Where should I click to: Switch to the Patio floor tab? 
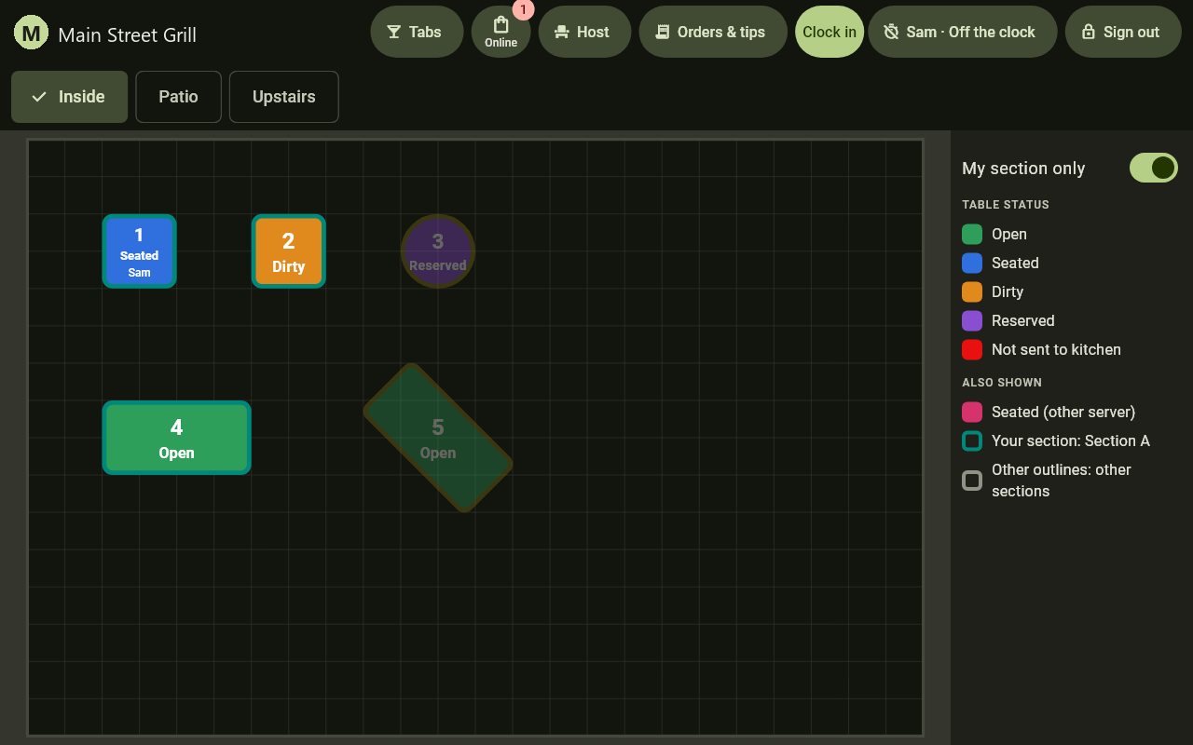click(178, 97)
